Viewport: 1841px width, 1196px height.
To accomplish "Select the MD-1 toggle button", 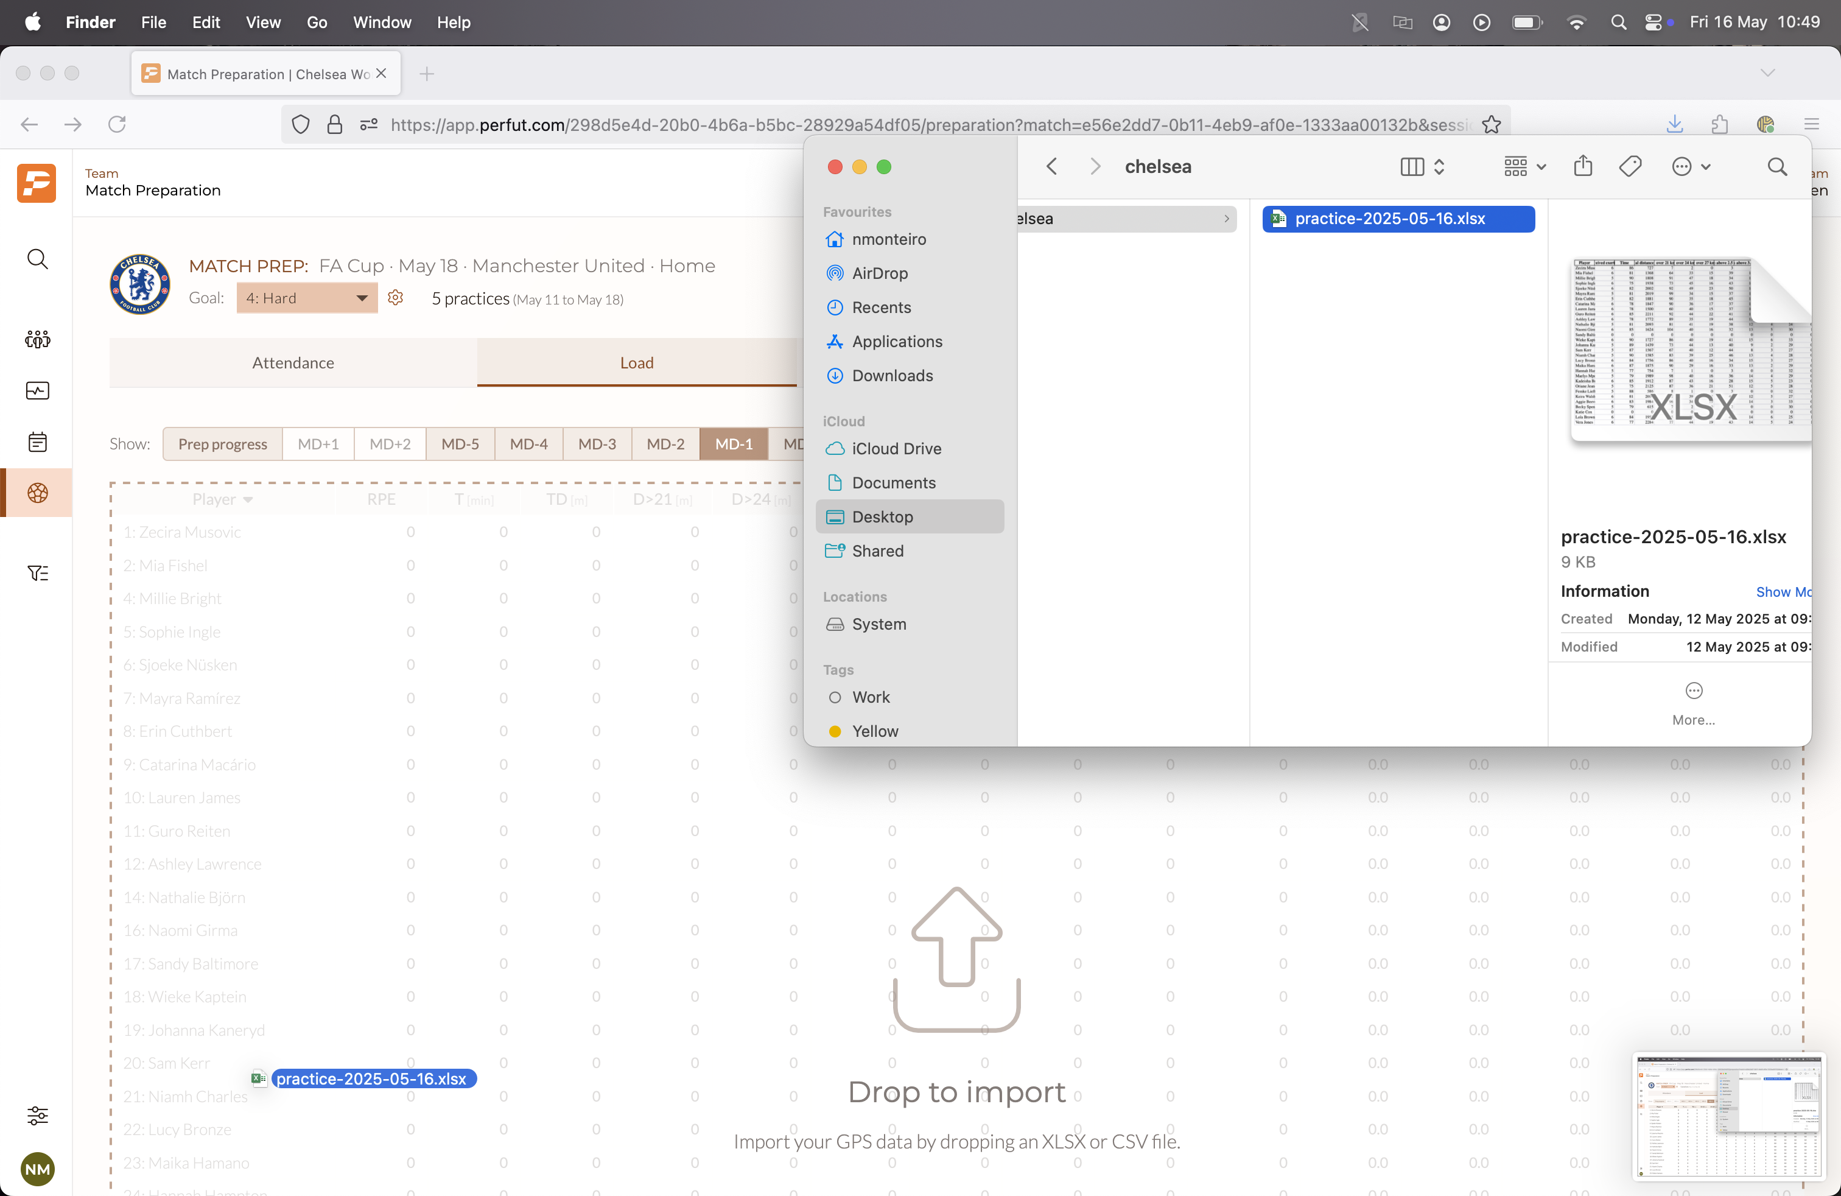I will [x=734, y=443].
